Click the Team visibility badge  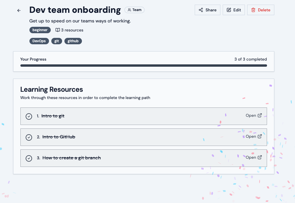pyautogui.click(x=134, y=10)
